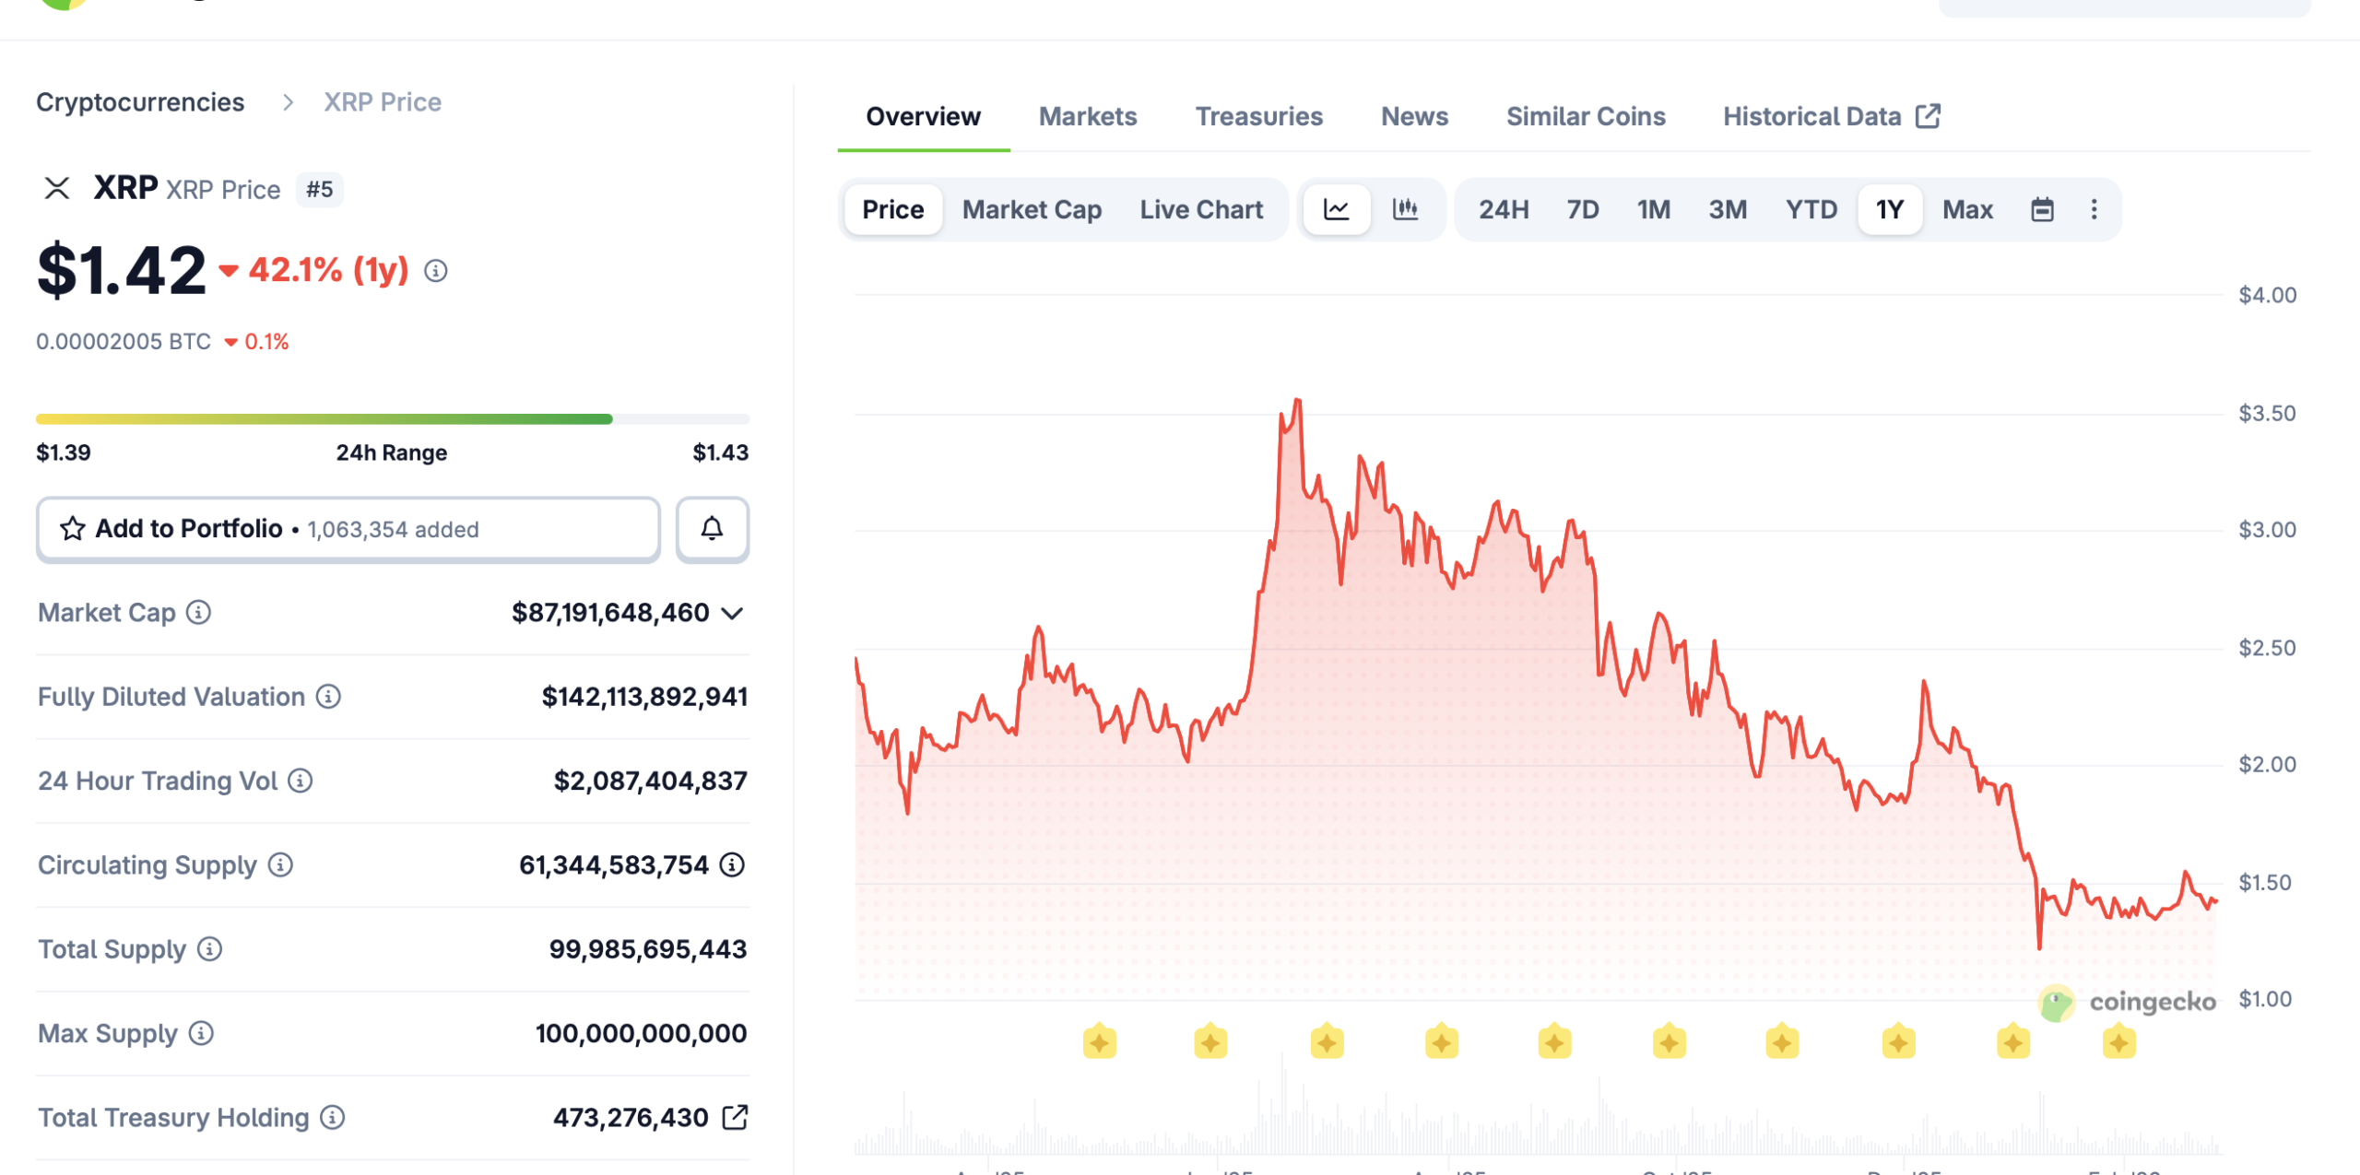2360x1175 pixels.
Task: Open the calendar date range picker
Action: coord(2042,209)
